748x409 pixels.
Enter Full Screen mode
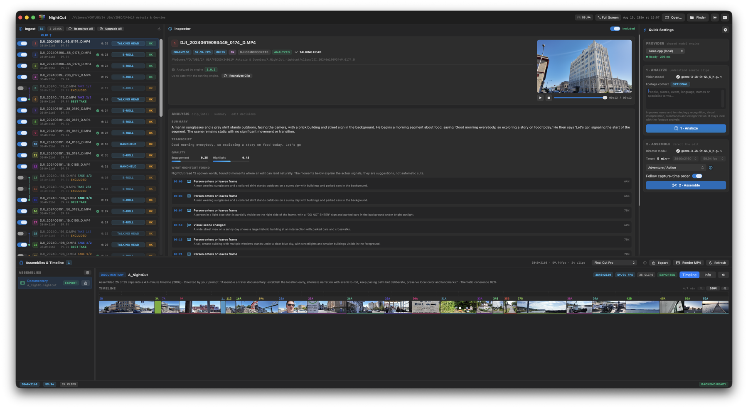[x=608, y=17]
